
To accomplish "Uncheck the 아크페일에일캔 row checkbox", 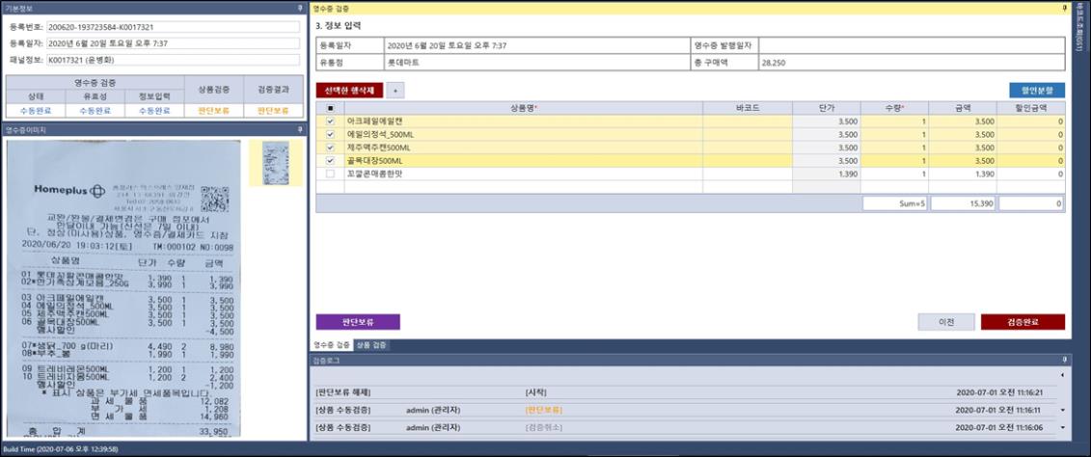I will (330, 121).
